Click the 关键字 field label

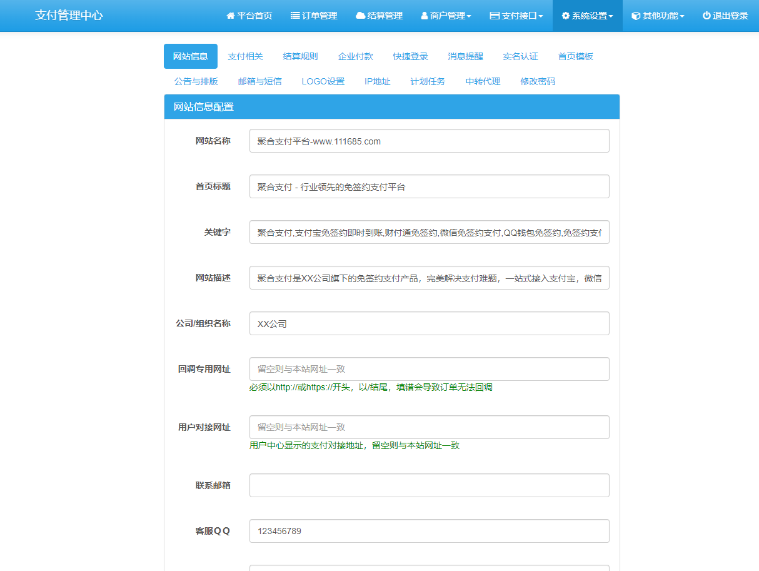218,232
